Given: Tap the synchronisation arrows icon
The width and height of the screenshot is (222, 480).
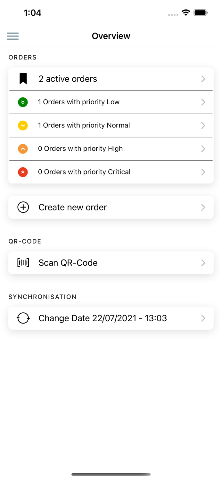Looking at the screenshot, I should click(23, 318).
